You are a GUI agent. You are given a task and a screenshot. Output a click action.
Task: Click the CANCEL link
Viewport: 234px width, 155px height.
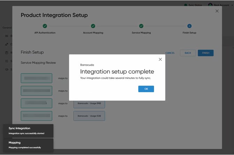[x=170, y=53]
